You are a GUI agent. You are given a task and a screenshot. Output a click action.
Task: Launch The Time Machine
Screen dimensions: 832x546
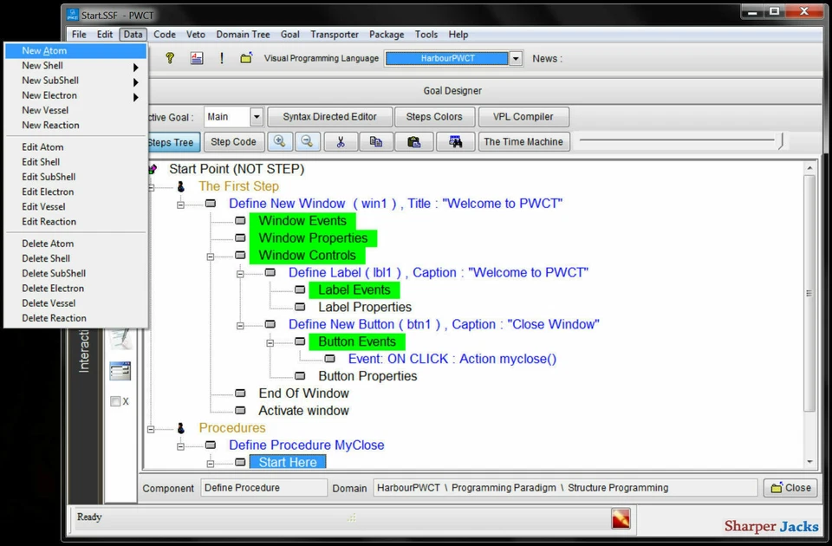pos(523,141)
